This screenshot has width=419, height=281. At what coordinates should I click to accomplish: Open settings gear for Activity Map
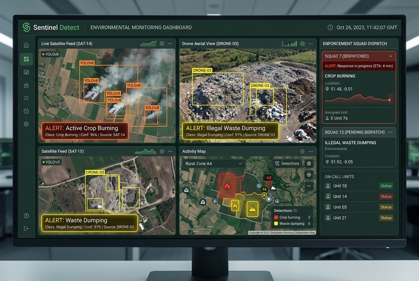pos(302,151)
